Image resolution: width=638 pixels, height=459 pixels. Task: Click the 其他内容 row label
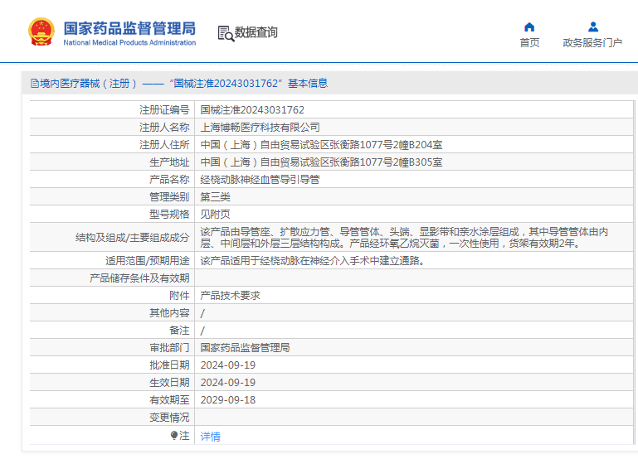[x=169, y=313]
